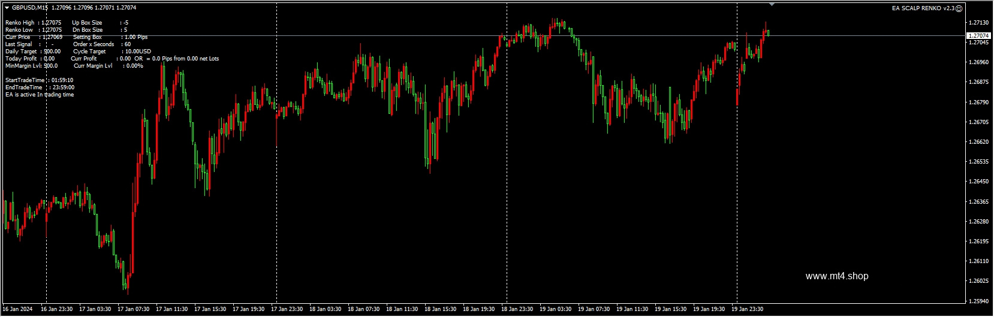
Task: Click the Today Profit label
Action: coord(21,59)
